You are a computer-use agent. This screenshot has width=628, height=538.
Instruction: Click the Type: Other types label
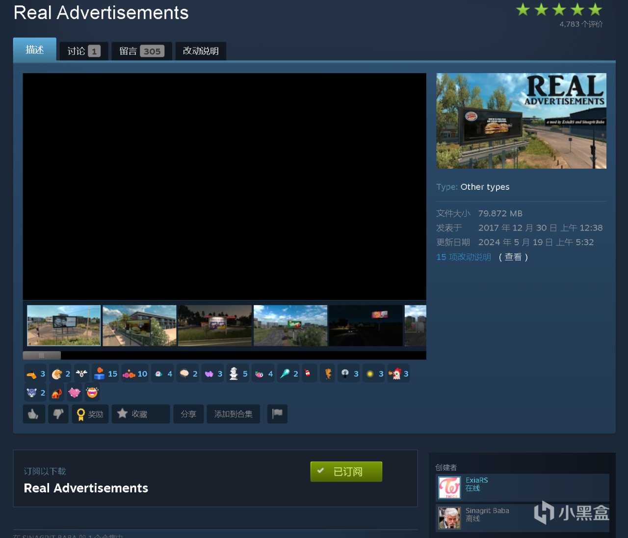pyautogui.click(x=473, y=187)
